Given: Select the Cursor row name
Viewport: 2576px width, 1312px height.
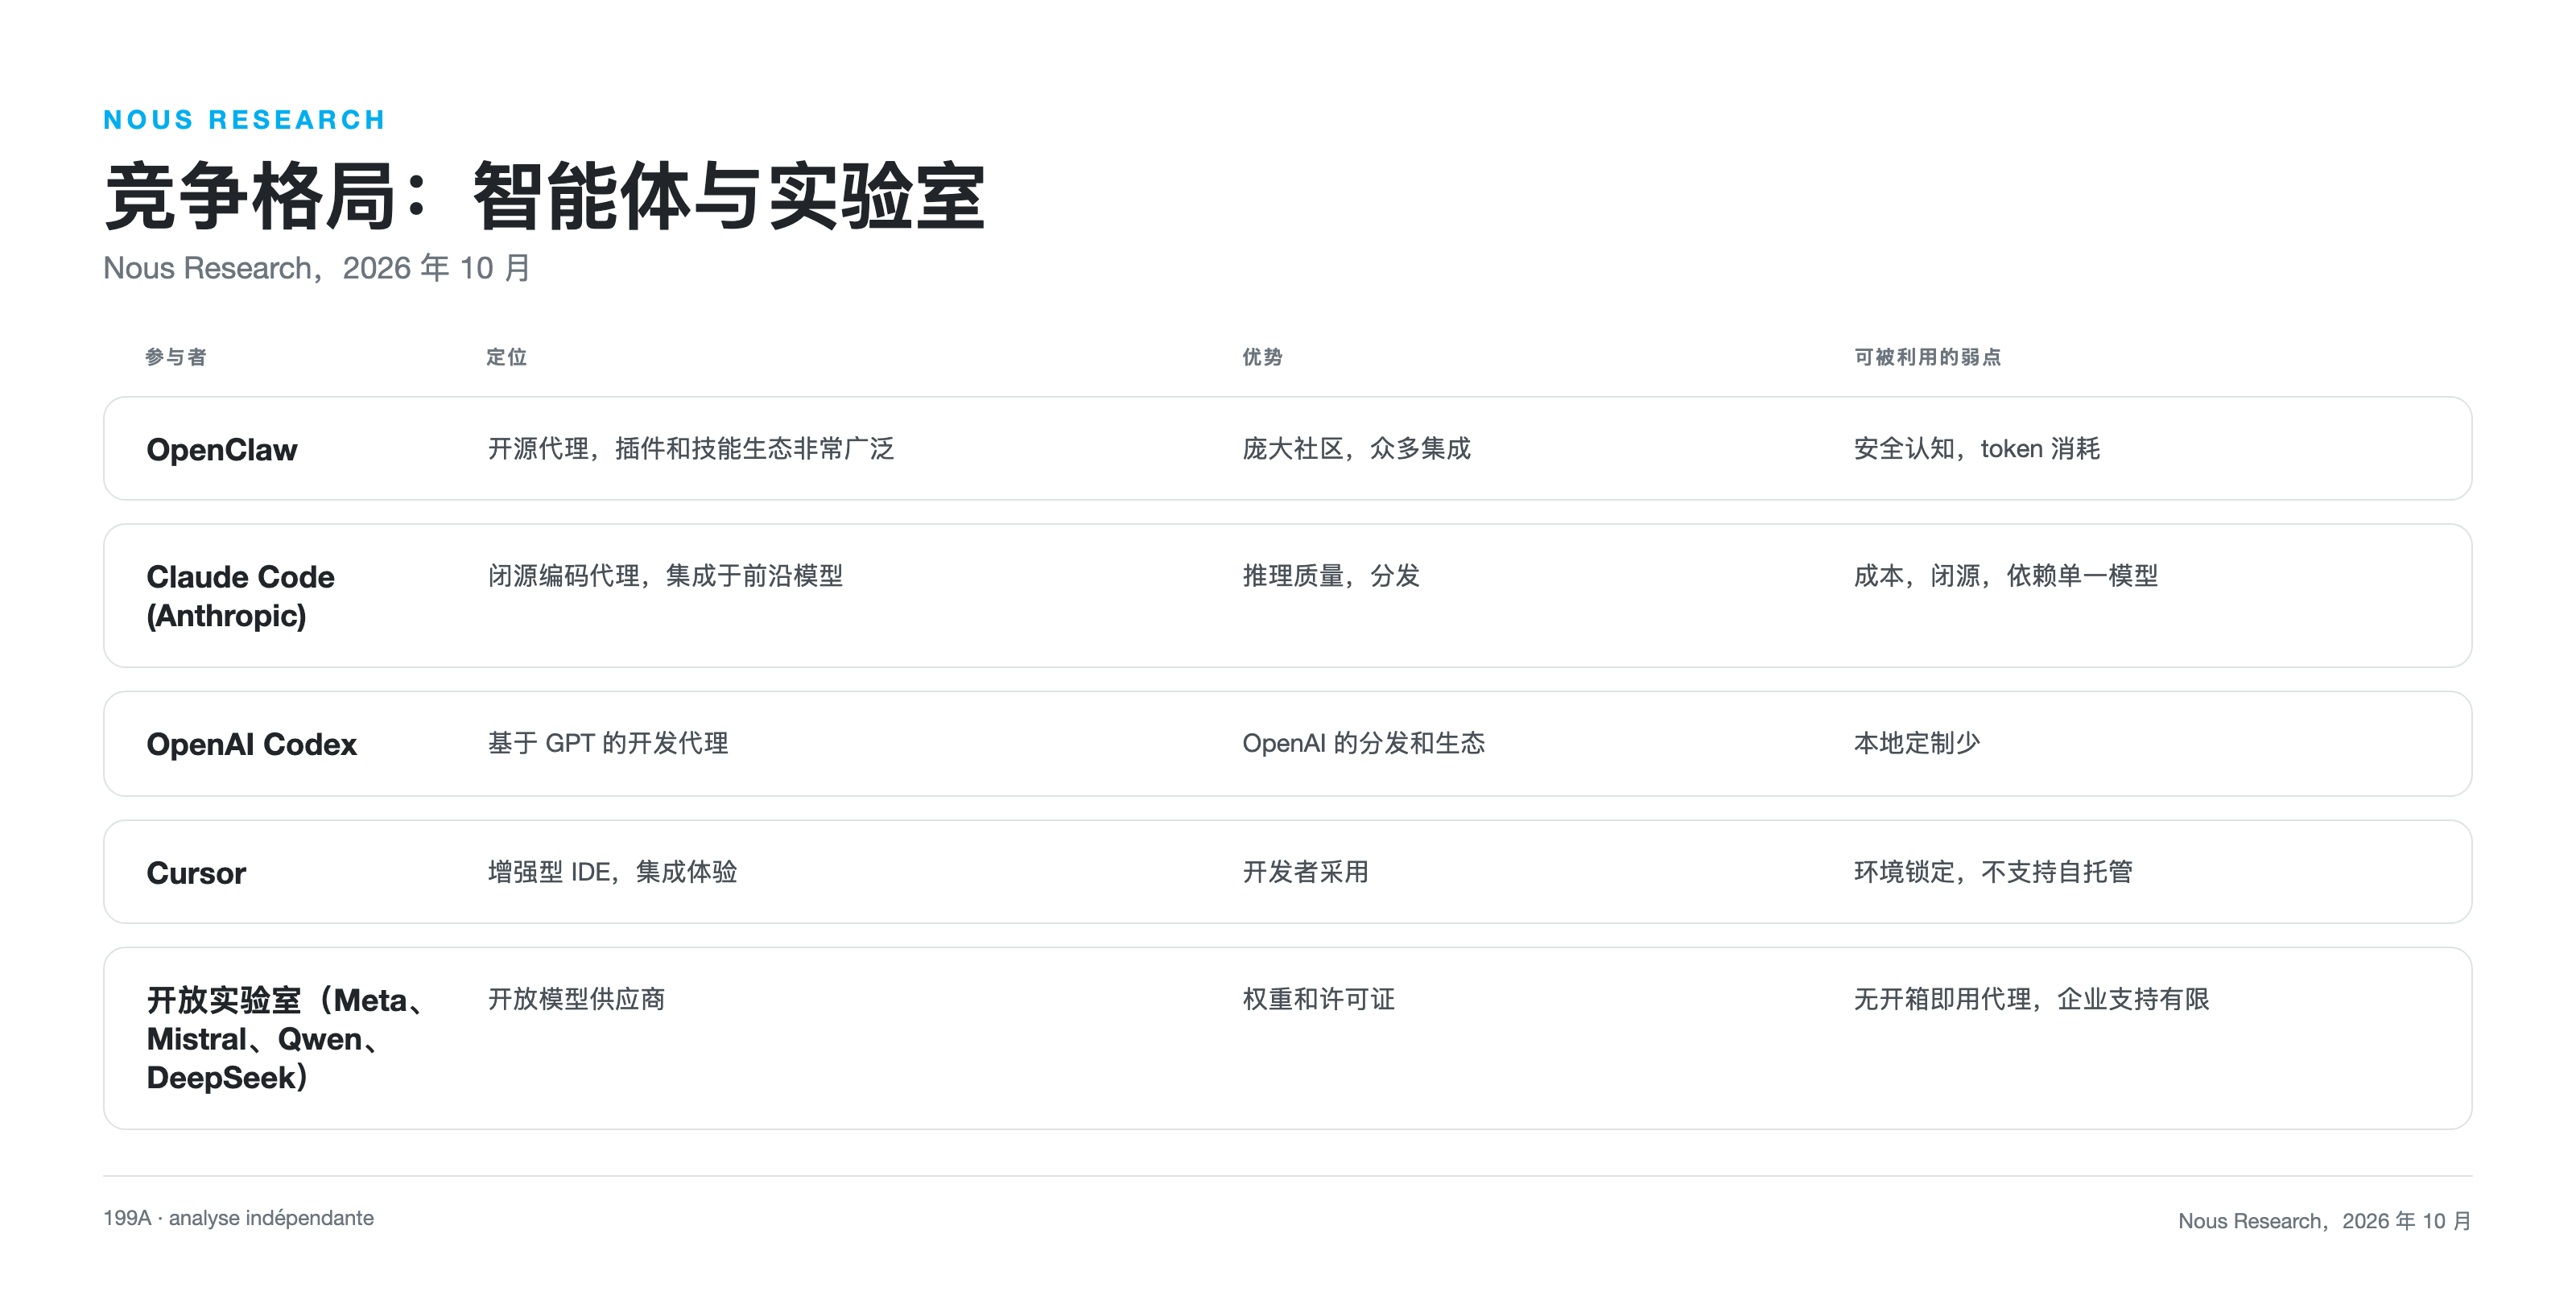Looking at the screenshot, I should click(196, 874).
